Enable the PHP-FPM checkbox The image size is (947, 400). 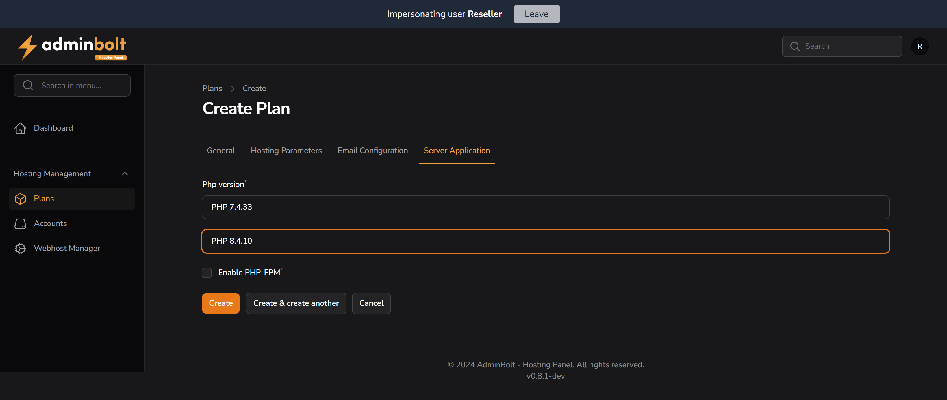point(207,272)
